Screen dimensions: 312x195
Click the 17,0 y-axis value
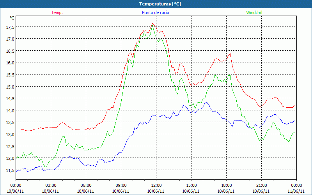click(x=10, y=39)
